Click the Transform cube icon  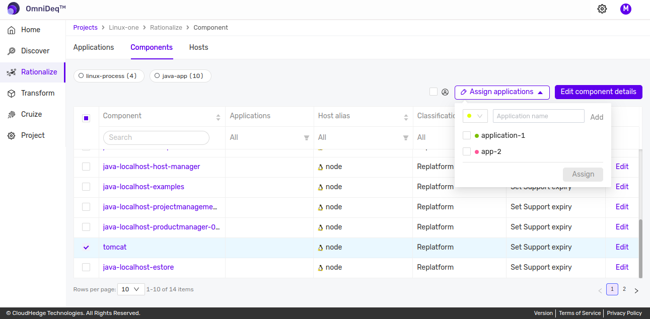coord(11,94)
